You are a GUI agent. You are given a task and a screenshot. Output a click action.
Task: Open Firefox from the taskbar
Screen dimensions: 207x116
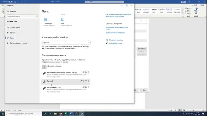tap(60, 114)
